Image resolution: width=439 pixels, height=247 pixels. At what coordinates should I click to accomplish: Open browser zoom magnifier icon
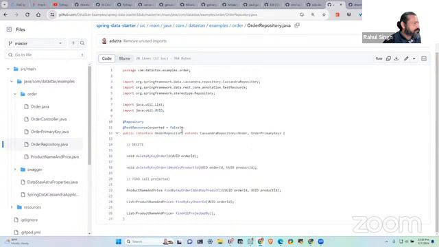click(313, 14)
